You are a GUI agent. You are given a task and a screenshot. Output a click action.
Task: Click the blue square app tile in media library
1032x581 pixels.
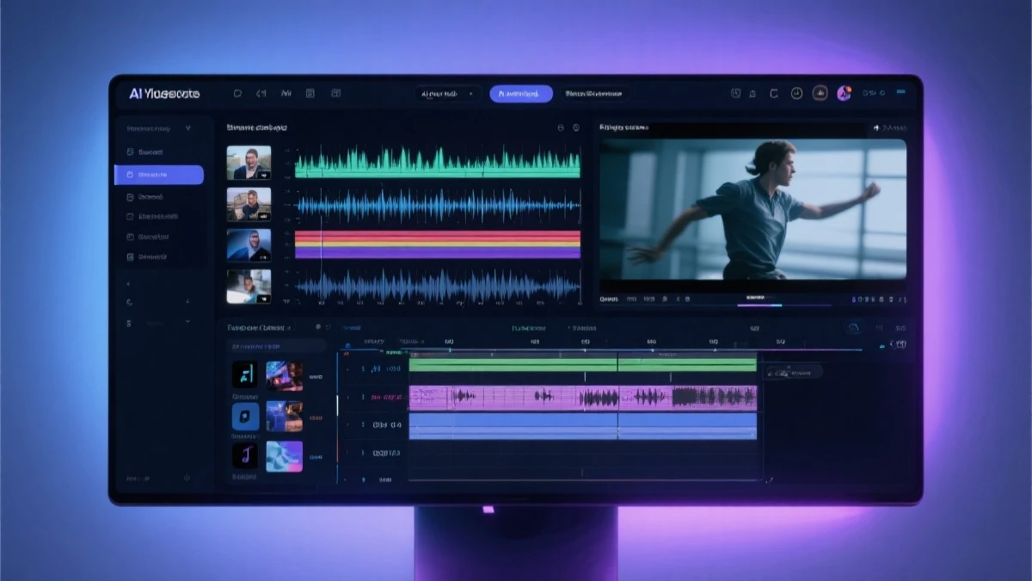coord(245,416)
